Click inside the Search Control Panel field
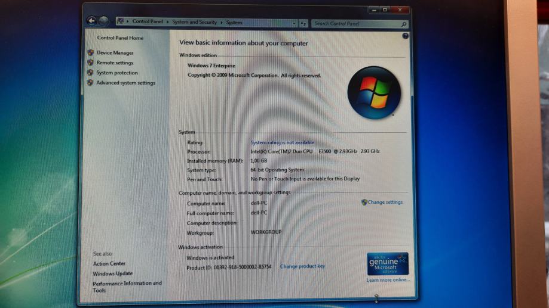Image resolution: width=549 pixels, height=308 pixels. 354,24
